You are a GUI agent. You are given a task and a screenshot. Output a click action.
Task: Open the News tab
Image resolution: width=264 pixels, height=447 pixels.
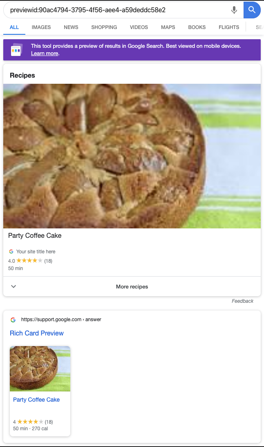pos(71,27)
